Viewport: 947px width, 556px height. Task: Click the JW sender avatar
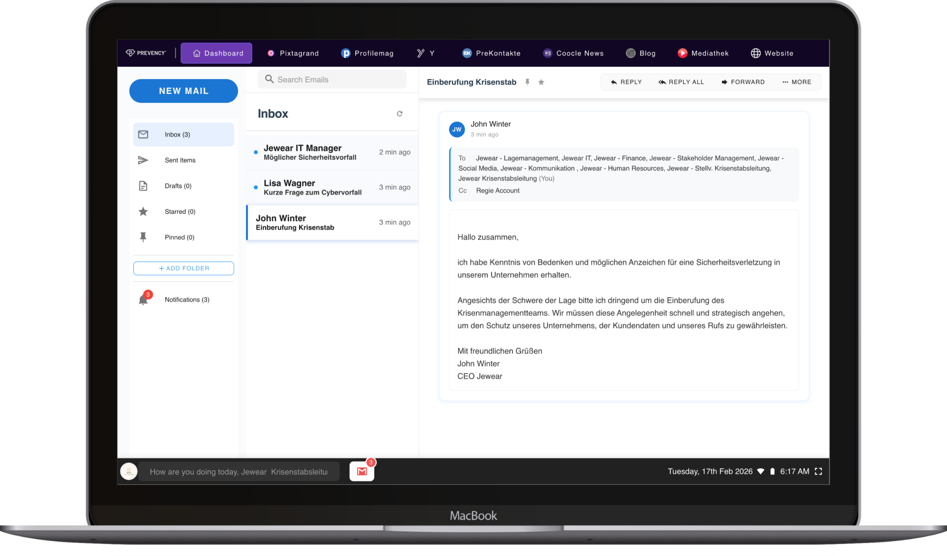point(456,129)
